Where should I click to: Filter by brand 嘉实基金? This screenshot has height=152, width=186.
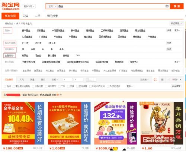click(88, 37)
